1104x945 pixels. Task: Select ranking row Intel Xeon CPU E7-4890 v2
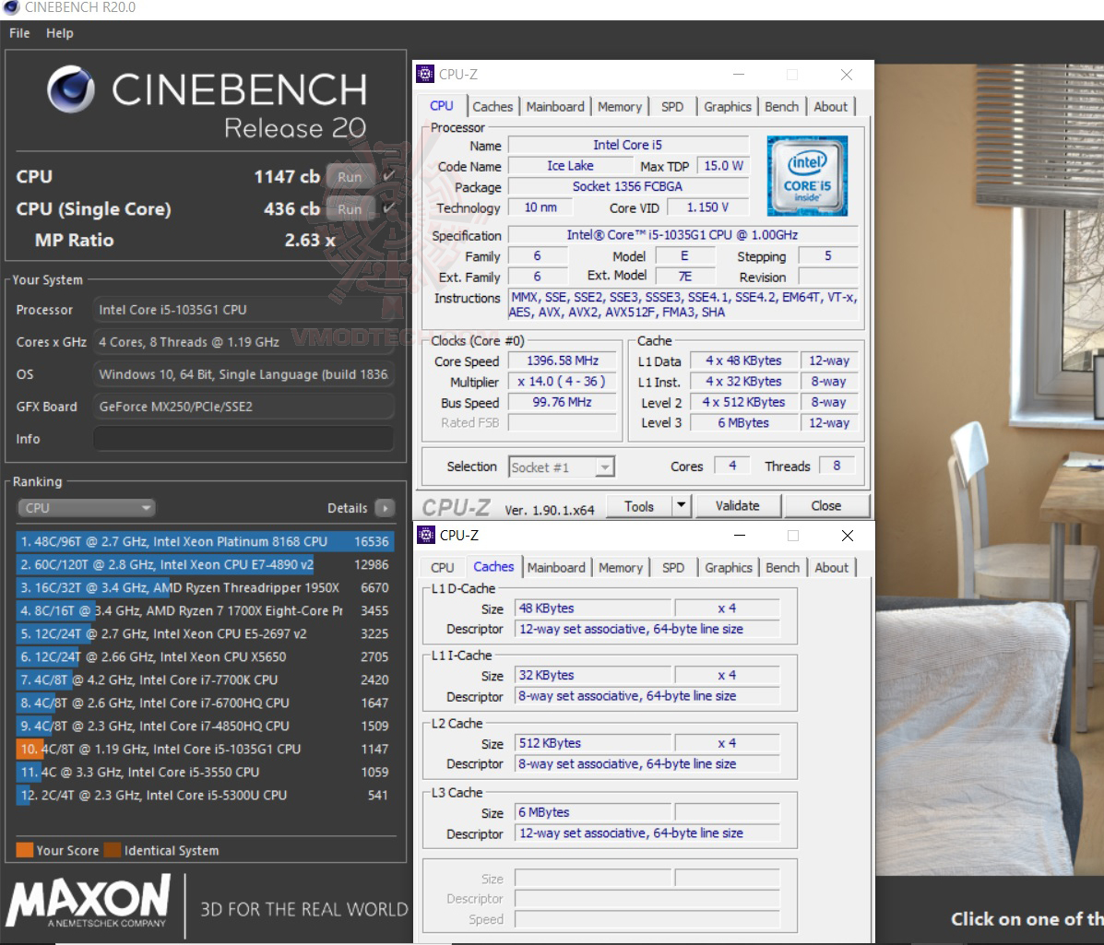pyautogui.click(x=204, y=564)
